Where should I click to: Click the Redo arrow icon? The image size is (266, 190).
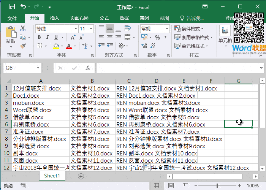click(36, 6)
